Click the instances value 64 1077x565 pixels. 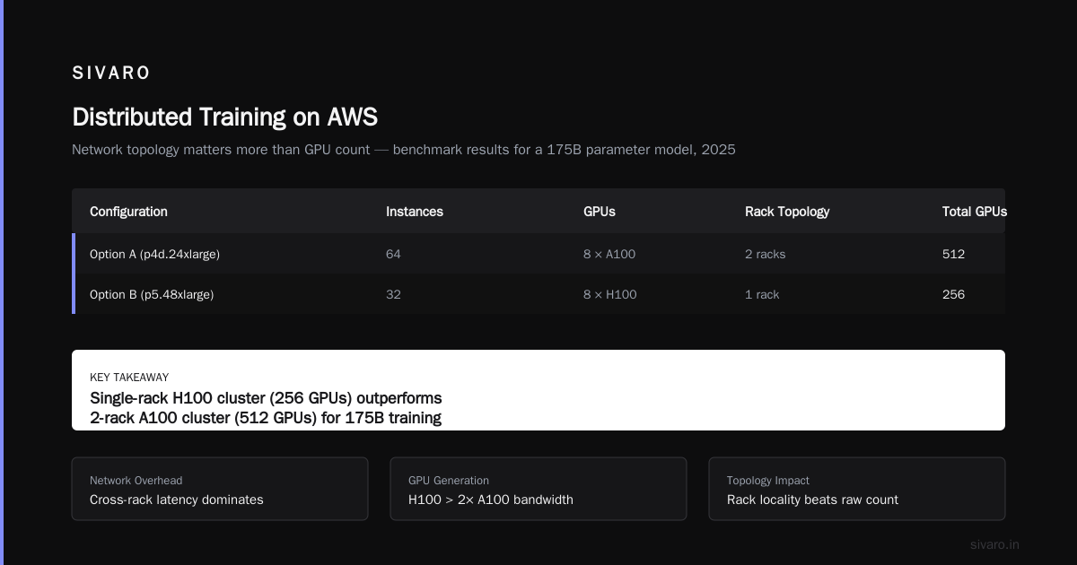(x=393, y=254)
